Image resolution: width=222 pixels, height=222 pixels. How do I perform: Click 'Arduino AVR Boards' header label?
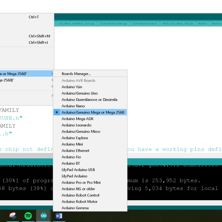pos(78,80)
